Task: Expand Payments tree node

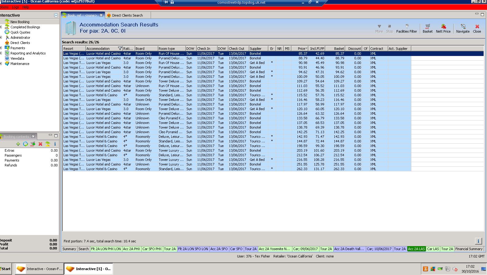Action: click(1, 48)
